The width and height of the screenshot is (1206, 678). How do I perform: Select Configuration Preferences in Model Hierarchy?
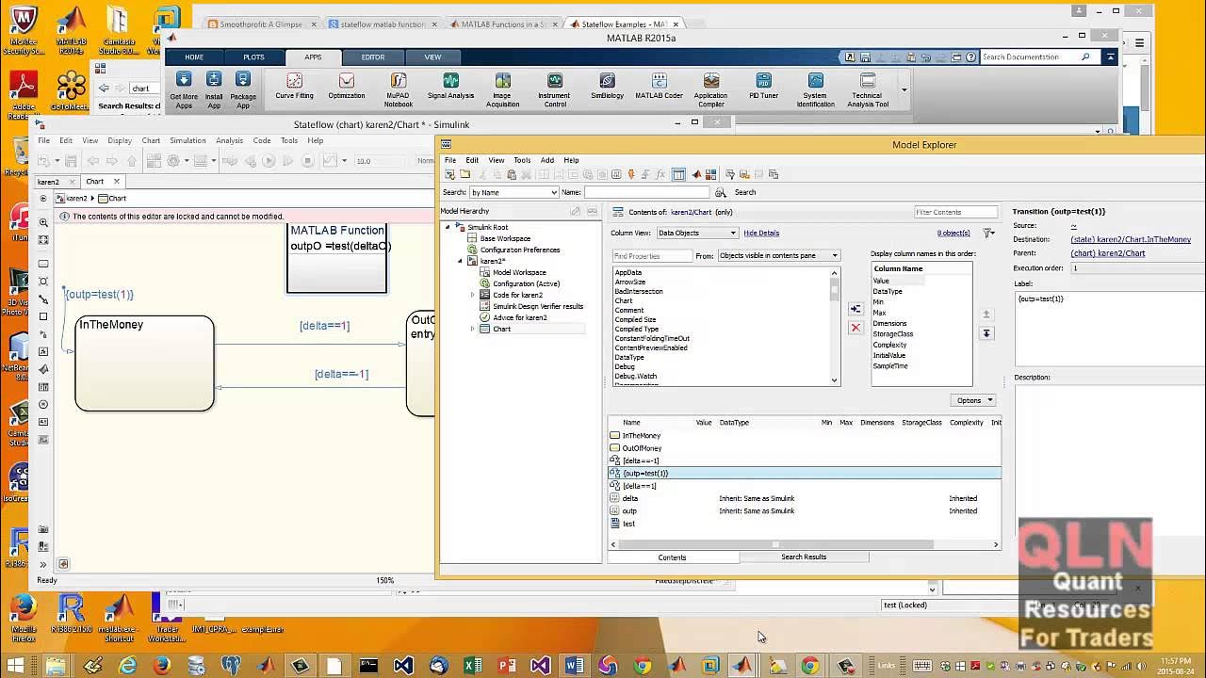tap(520, 250)
